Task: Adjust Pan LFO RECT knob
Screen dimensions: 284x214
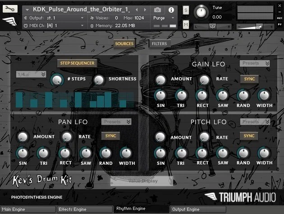Action: point(65,153)
